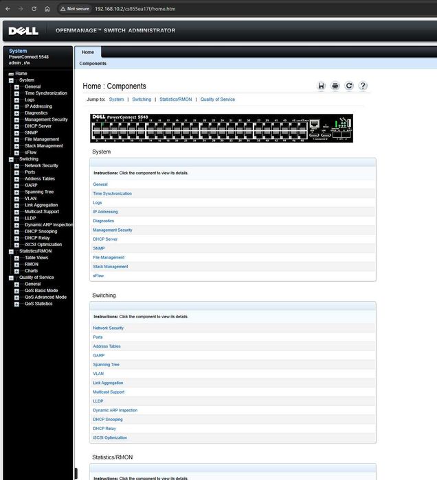Expand QoS Basic Mode plus icon
437x480 pixels.
(x=16, y=291)
